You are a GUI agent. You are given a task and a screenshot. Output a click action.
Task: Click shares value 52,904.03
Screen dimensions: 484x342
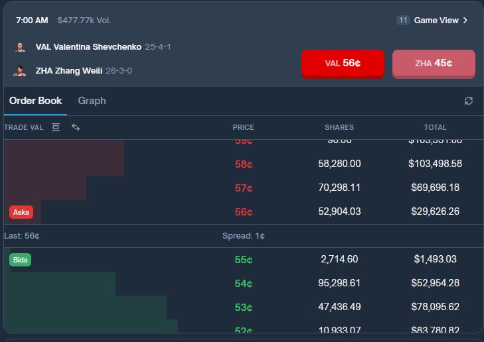coord(339,211)
